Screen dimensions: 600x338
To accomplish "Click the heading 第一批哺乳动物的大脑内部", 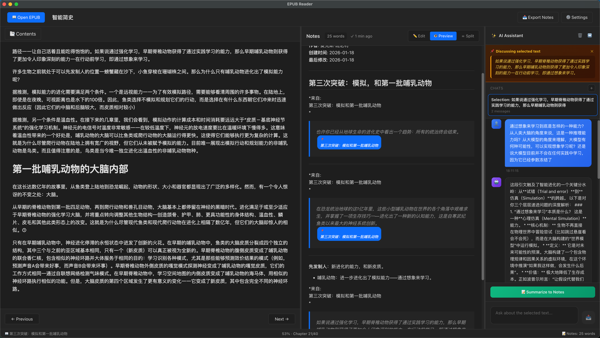I will 70,169.
